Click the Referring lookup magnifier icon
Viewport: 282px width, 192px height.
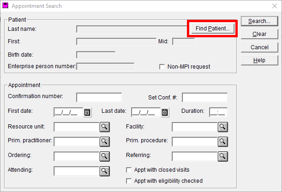tap(222, 157)
